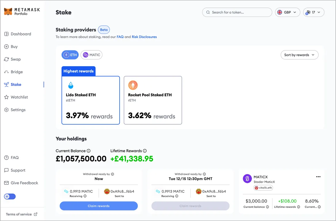This screenshot has width=336, height=221.
Task: Select the Rocket Pool Staked ETH card
Action: [x=153, y=100]
